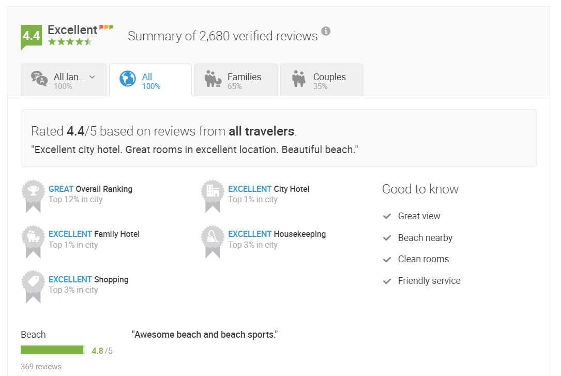
Task: Switch to the Couples tab
Action: click(322, 80)
